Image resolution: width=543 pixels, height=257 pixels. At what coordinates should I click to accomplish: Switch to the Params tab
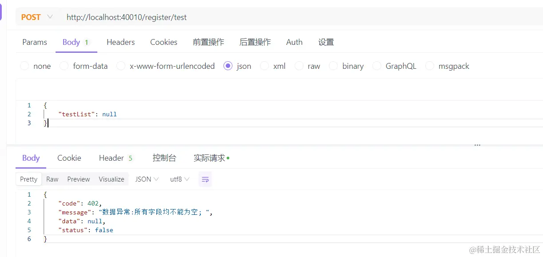(35, 42)
